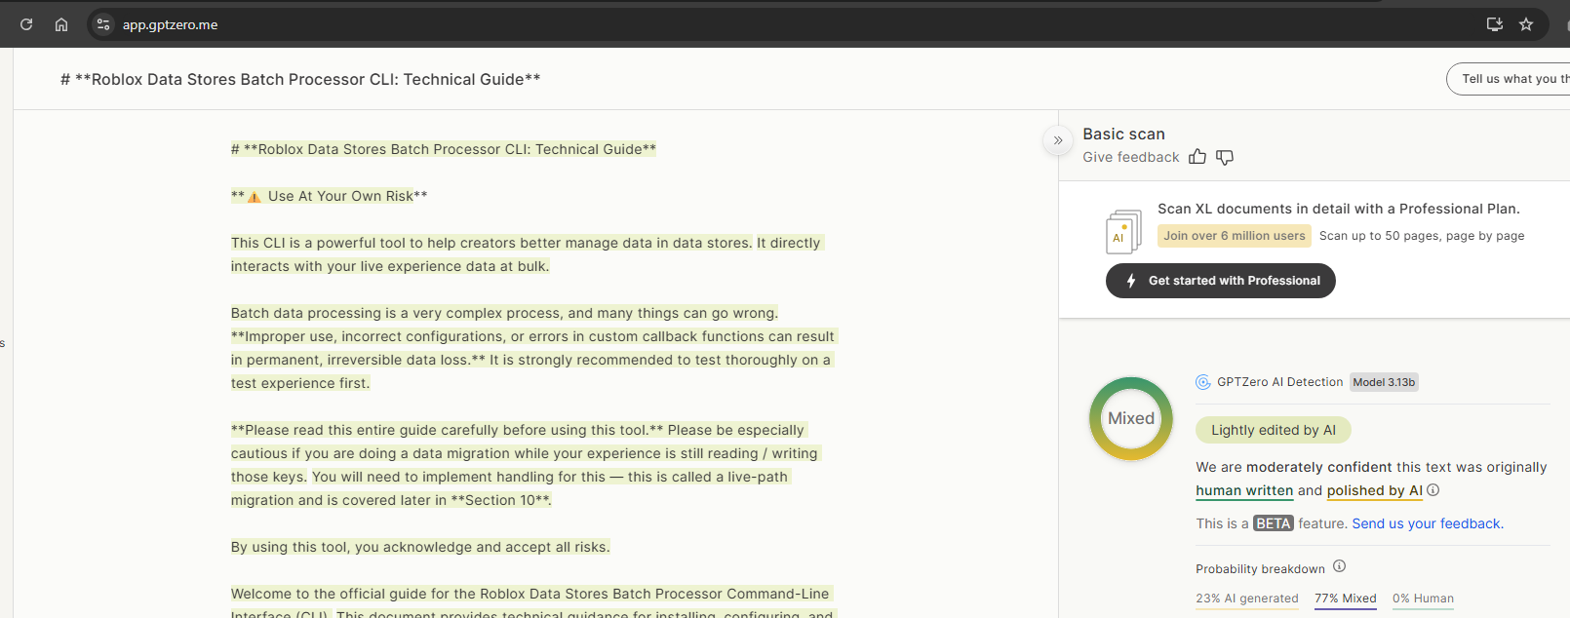Click the Join over 6 million users badge
The height and width of the screenshot is (618, 1570).
point(1234,236)
